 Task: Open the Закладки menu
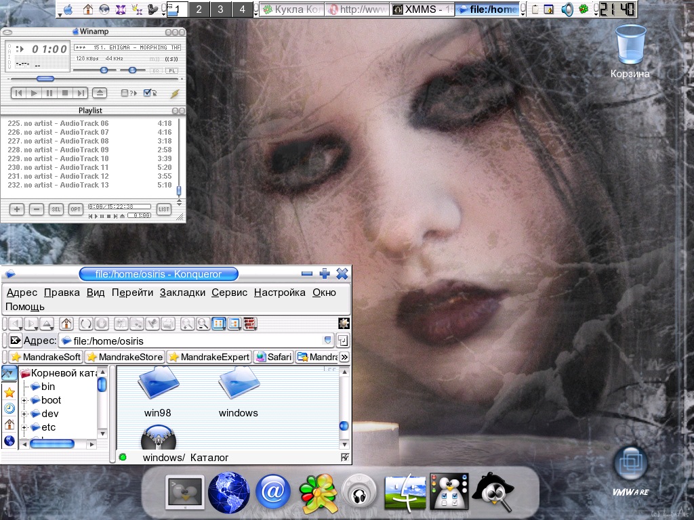[x=182, y=292]
